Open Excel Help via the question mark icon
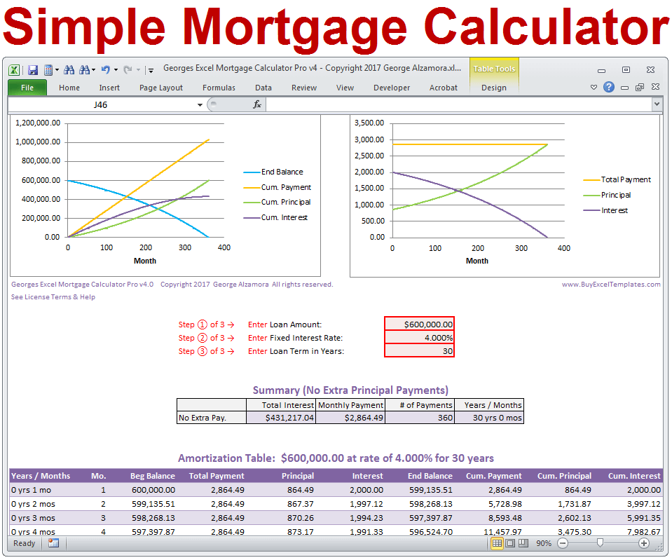 click(608, 87)
